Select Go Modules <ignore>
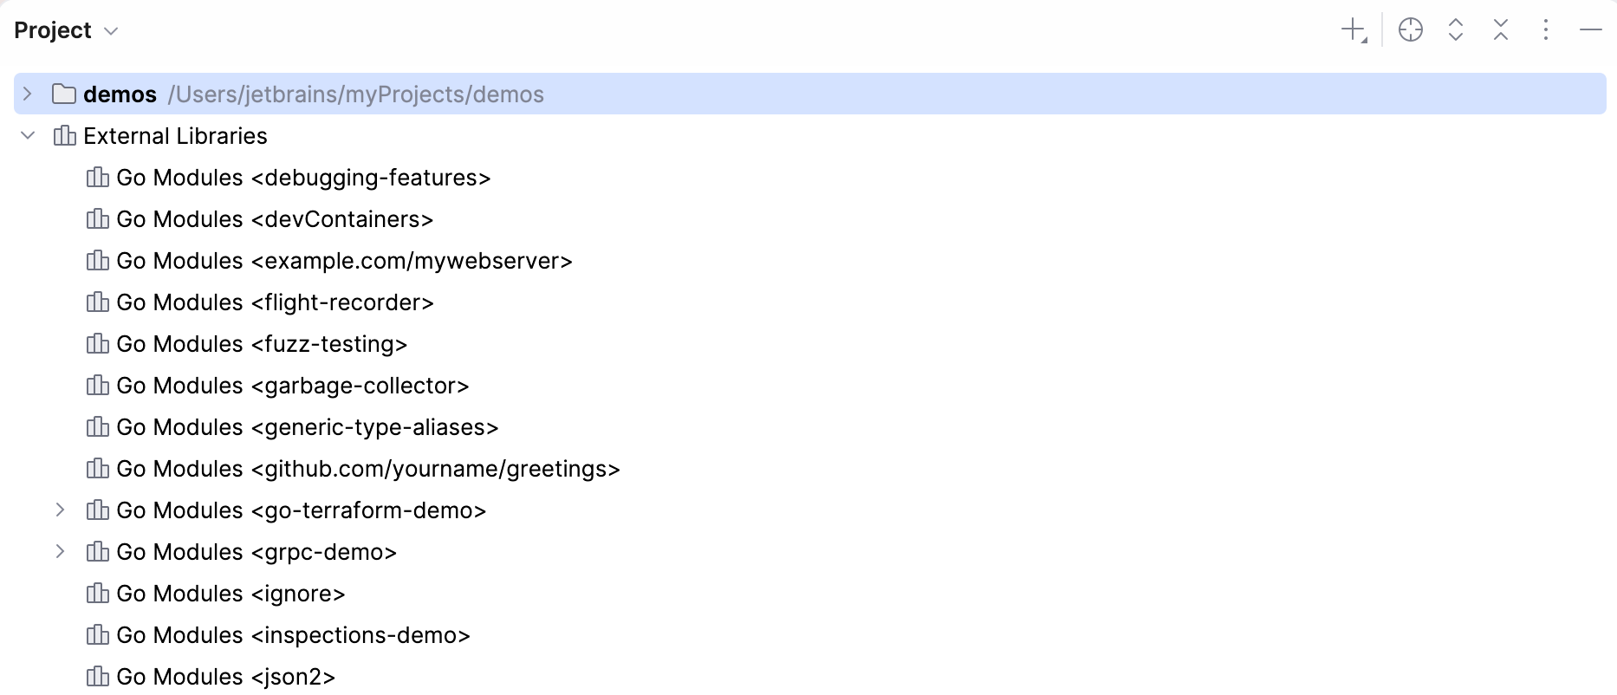1617x695 pixels. coord(231,594)
